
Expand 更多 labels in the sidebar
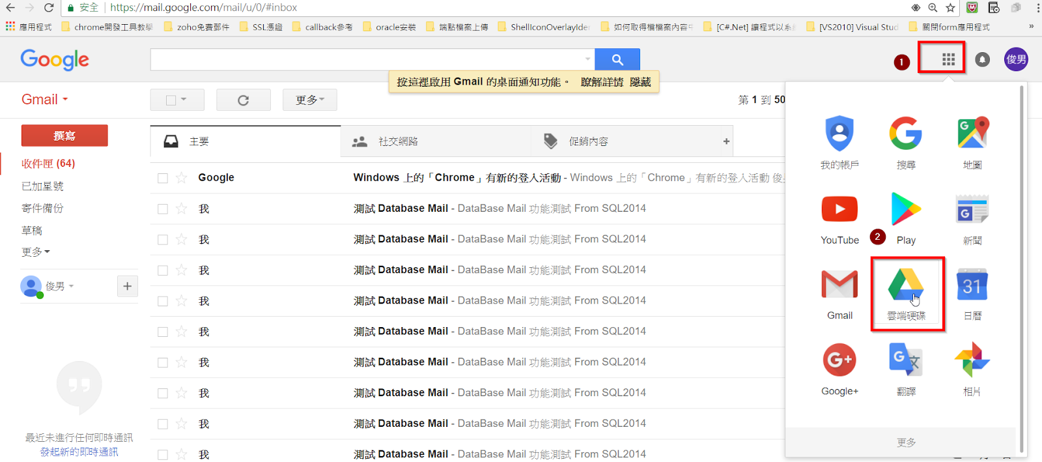pyautogui.click(x=35, y=252)
